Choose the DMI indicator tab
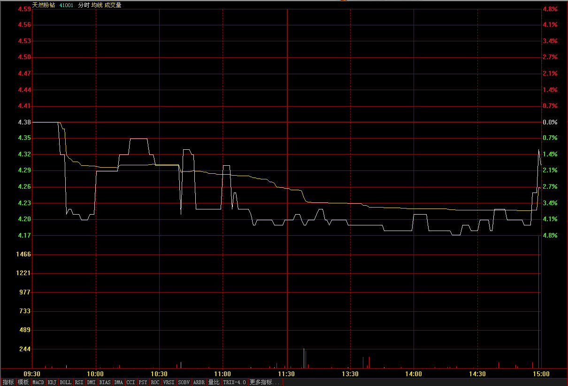The image size is (568, 386). [92, 382]
